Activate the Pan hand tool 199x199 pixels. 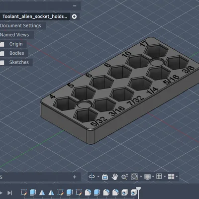coord(115,177)
